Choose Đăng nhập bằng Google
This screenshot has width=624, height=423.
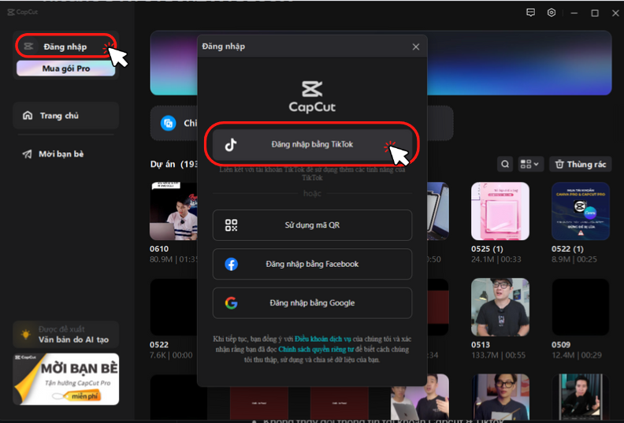click(312, 302)
